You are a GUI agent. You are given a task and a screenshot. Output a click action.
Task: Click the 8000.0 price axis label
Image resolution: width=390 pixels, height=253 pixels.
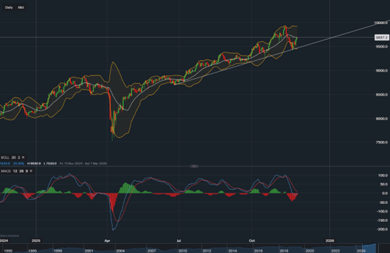[382, 118]
